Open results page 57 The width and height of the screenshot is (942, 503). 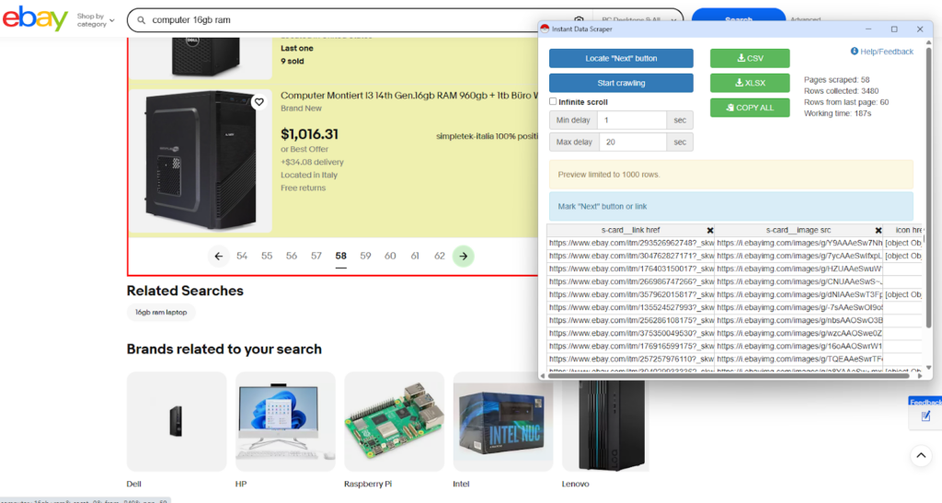pos(316,257)
